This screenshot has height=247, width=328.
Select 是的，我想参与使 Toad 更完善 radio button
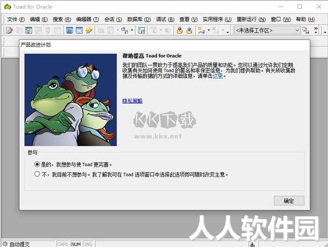click(x=37, y=164)
